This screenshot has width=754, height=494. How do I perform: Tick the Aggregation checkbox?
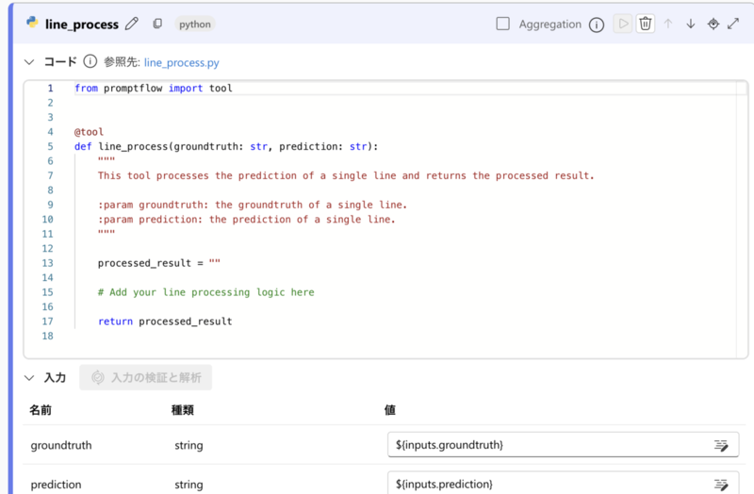pyautogui.click(x=502, y=24)
